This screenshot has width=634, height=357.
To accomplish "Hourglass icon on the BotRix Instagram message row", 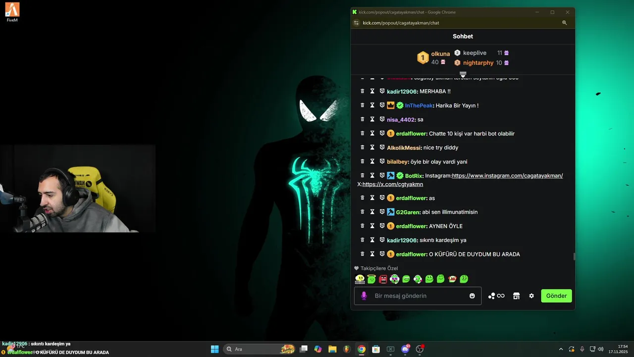I will 372,176.
